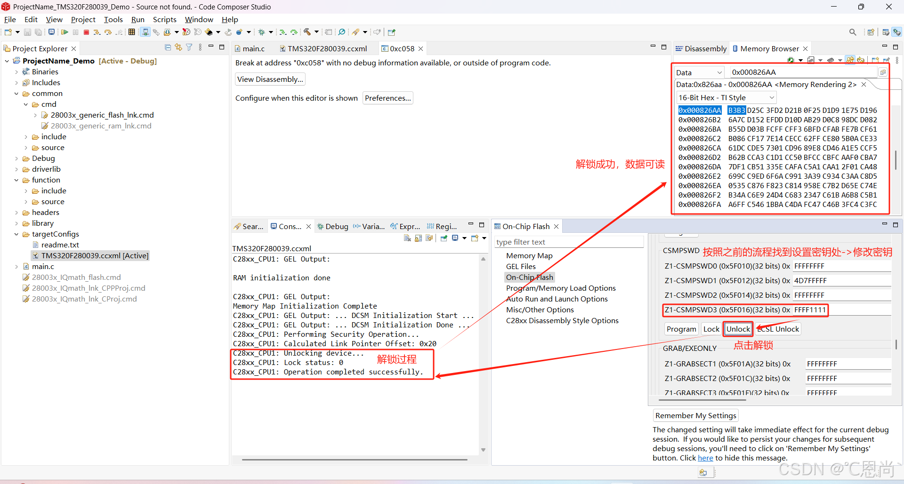Viewport: 904px width, 484px height.
Task: Click the green bug Debug toolbar icon
Action: [261, 32]
